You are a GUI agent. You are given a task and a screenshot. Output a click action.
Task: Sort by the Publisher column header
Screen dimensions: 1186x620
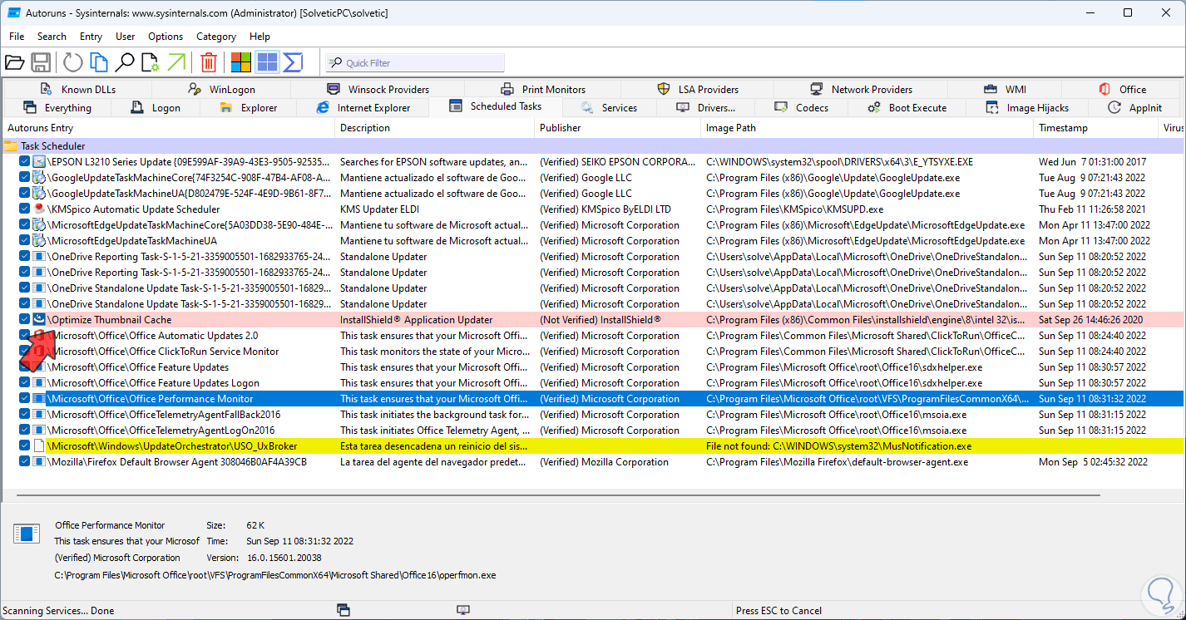pos(618,128)
